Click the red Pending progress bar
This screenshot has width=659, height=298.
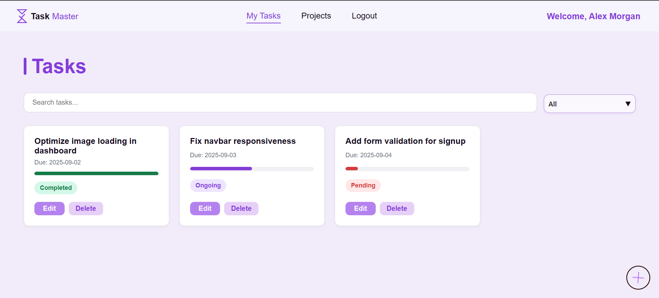pyautogui.click(x=352, y=169)
